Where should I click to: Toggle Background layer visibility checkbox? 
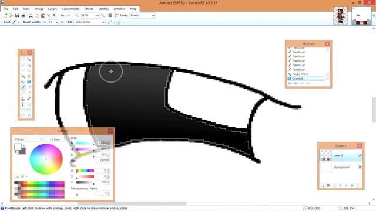[x=360, y=166]
